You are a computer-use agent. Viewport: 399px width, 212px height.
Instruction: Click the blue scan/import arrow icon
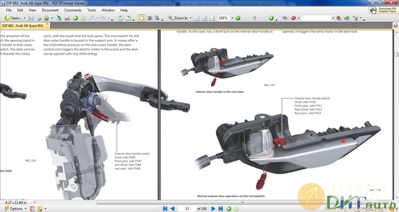pos(59,18)
